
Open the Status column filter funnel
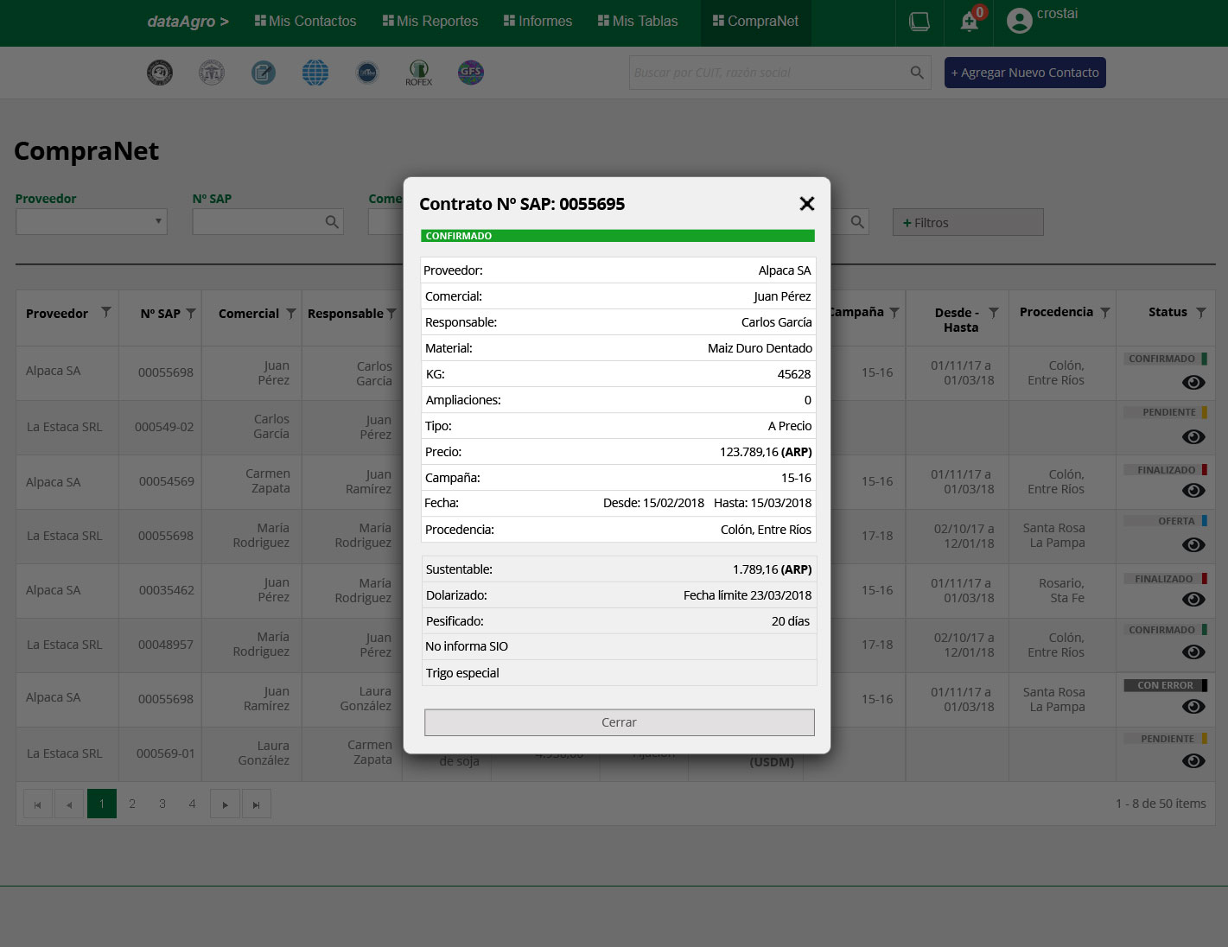1201,312
